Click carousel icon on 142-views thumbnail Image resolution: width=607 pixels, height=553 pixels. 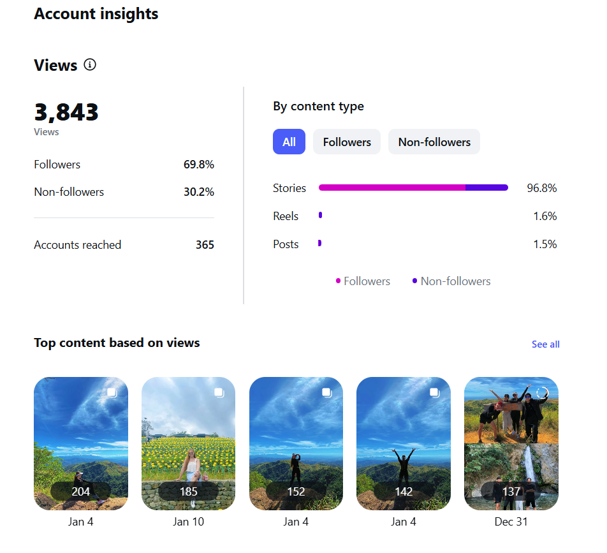click(x=435, y=393)
